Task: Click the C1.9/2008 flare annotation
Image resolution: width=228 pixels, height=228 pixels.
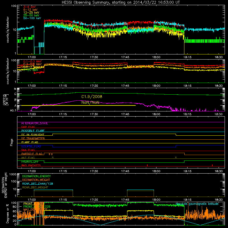Action: point(92,97)
